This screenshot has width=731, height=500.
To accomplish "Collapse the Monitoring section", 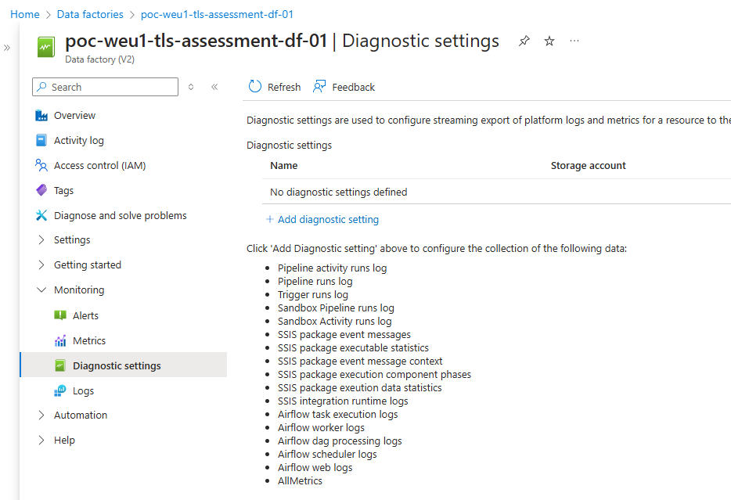I will 41,290.
